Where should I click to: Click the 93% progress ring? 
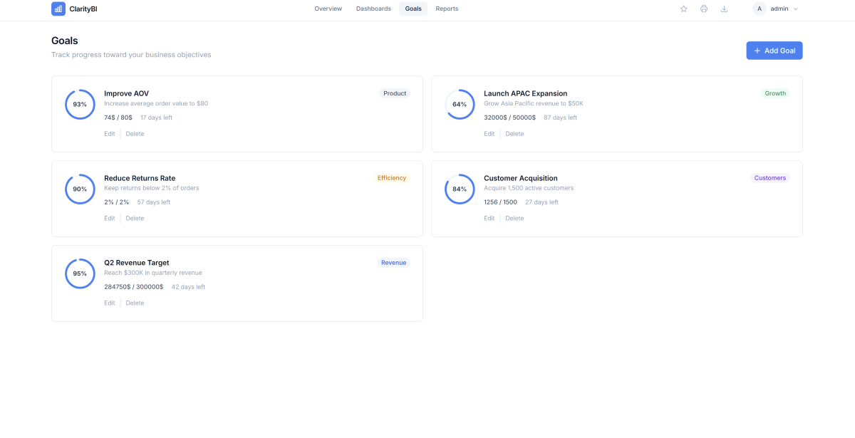80,104
